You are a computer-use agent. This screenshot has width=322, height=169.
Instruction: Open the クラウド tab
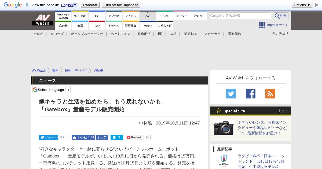coord(198,16)
